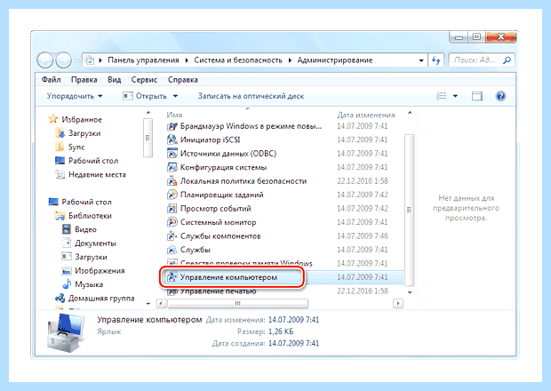551x391 pixels.
Task: Click date 22.12.2016 1:58 of Локальная политика
Action: pyautogui.click(x=363, y=181)
